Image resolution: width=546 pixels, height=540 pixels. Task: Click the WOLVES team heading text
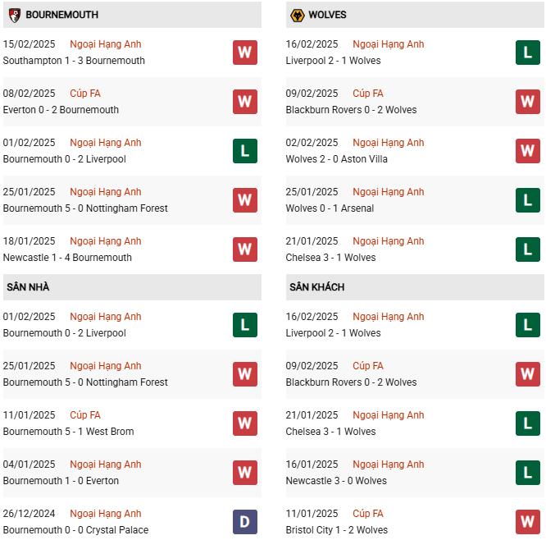327,15
